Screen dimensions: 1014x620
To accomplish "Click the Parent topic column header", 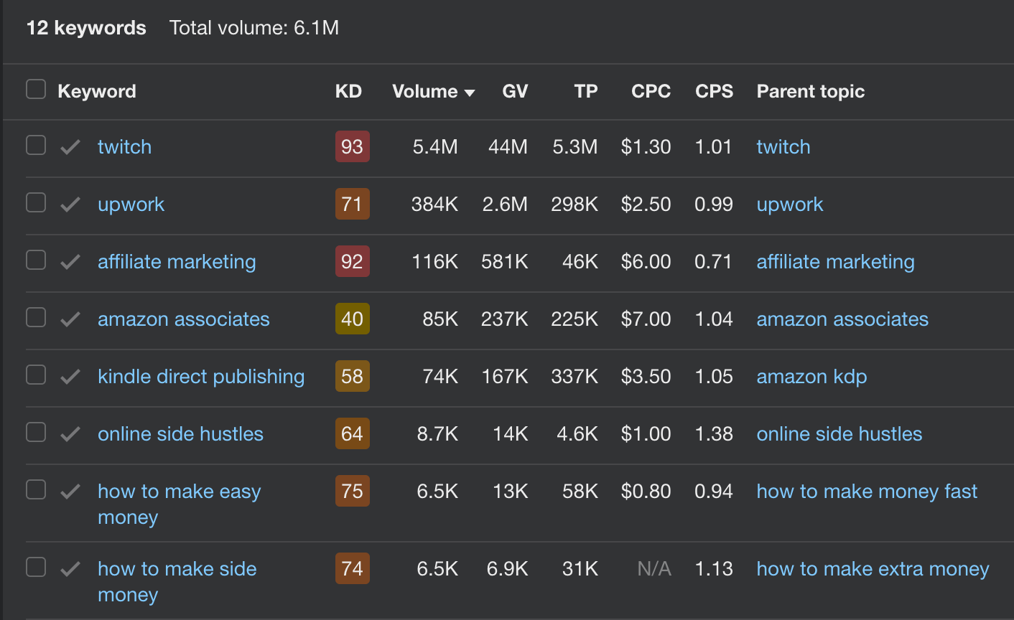I will (810, 91).
